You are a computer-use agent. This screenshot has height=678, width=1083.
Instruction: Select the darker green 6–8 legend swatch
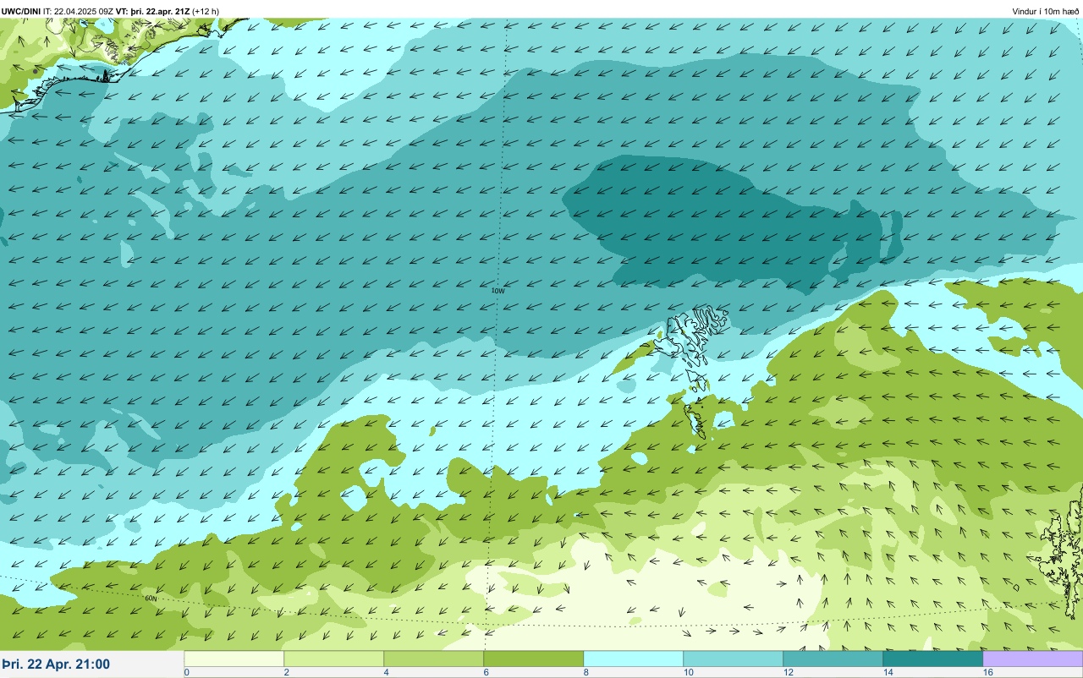[x=533, y=659]
